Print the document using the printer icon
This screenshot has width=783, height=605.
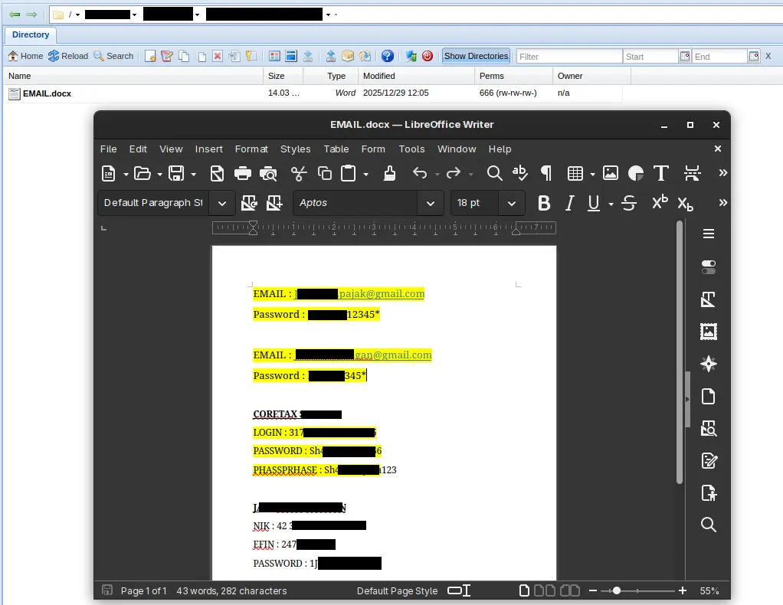243,174
